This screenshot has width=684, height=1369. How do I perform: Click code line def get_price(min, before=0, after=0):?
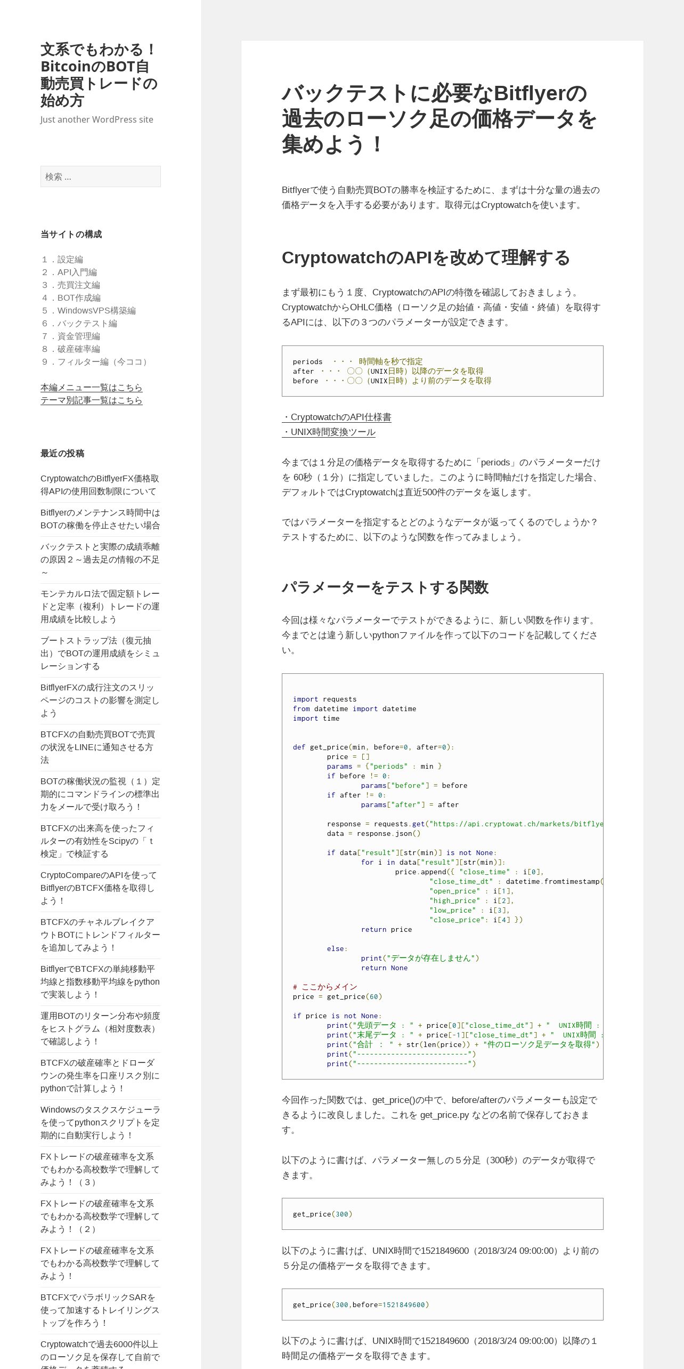coord(373,747)
